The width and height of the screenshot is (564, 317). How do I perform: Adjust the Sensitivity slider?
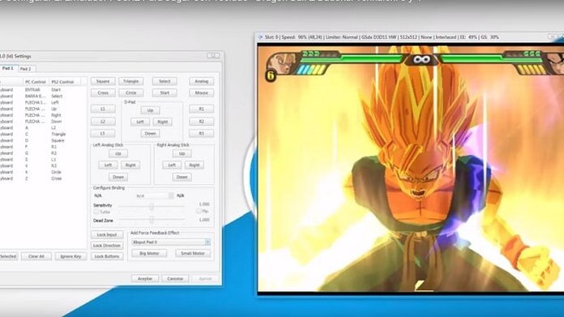[152, 206]
